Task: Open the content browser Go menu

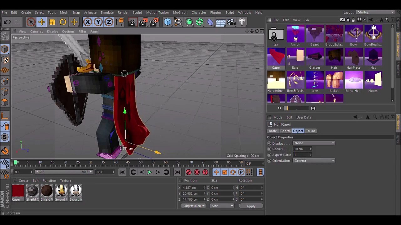Action: (x=306, y=20)
